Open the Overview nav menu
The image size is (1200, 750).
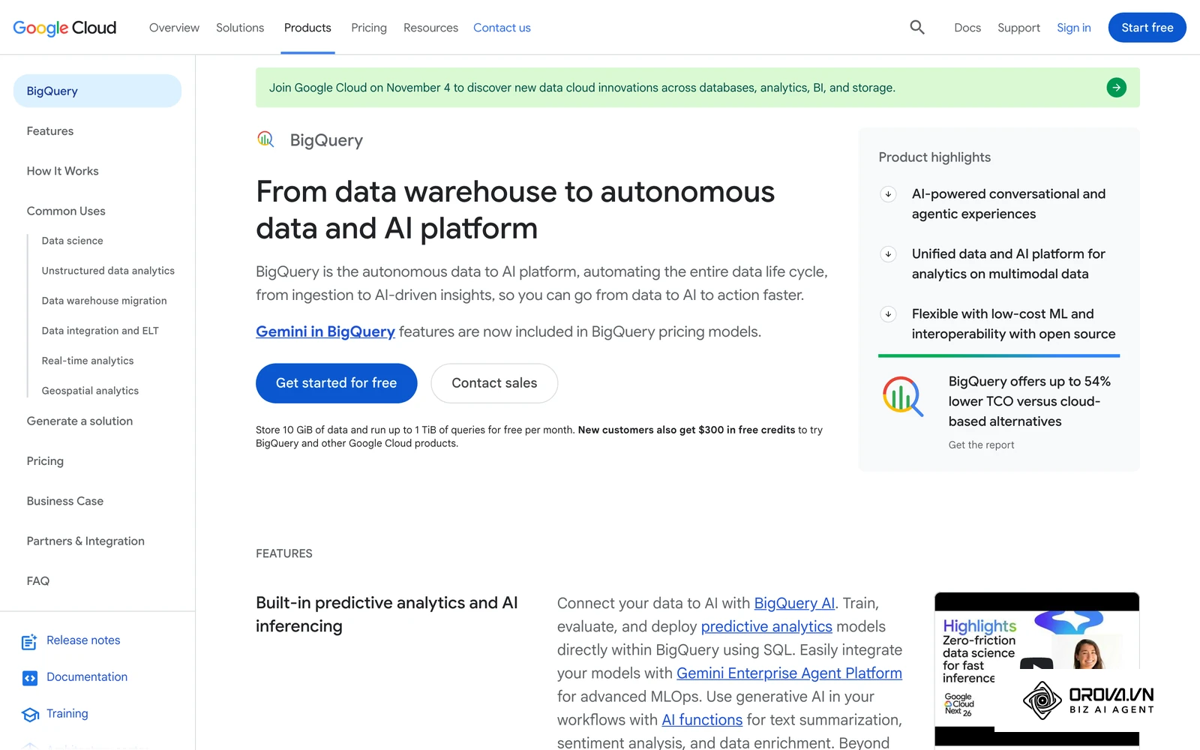pyautogui.click(x=174, y=28)
